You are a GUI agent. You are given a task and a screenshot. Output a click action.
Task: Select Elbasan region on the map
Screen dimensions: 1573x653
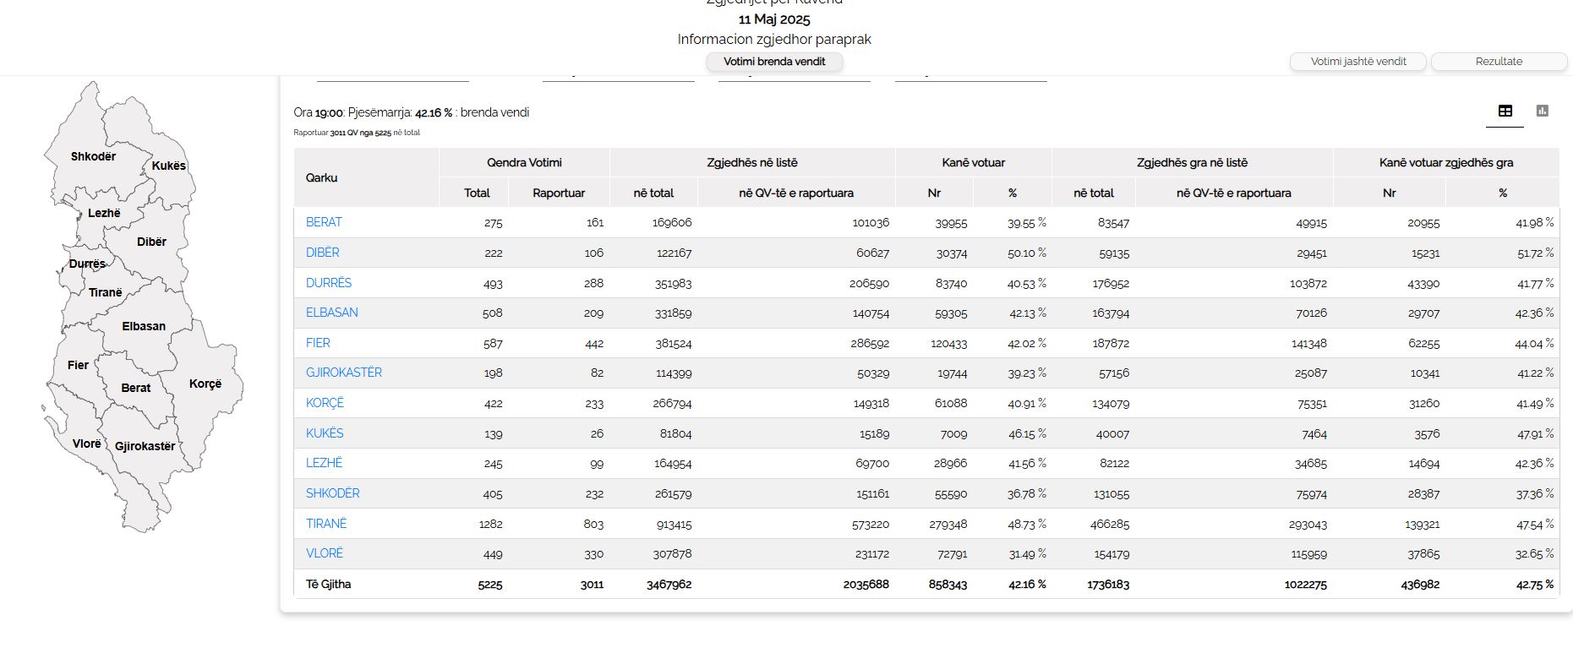tap(144, 326)
